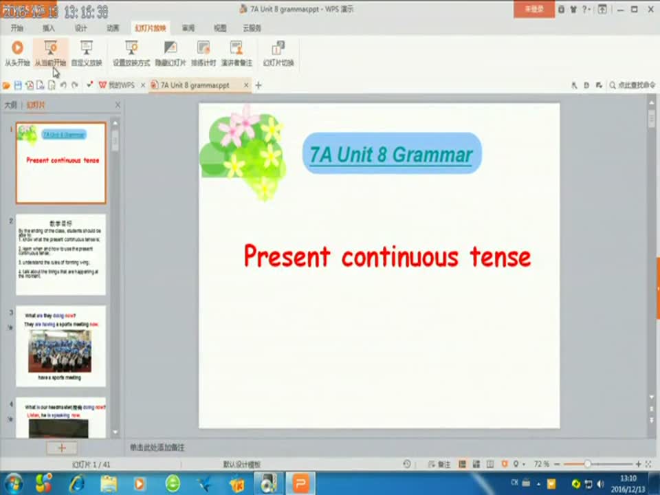Click the hide slide (隐藏幻灯片) icon
Screen dimensions: 660x495
tap(170, 53)
